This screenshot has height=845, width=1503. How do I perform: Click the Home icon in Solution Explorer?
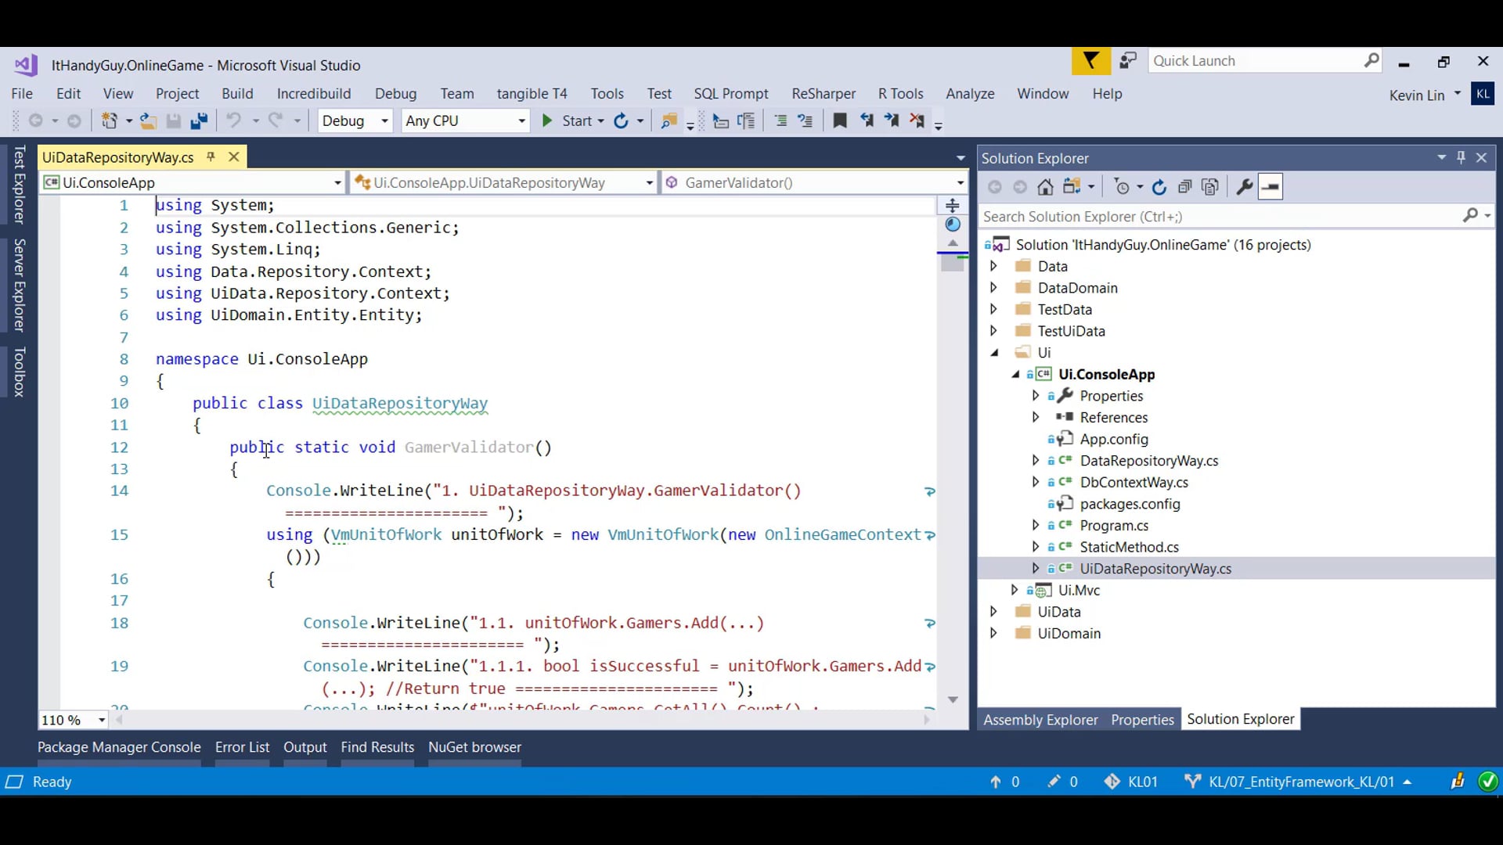point(1045,187)
